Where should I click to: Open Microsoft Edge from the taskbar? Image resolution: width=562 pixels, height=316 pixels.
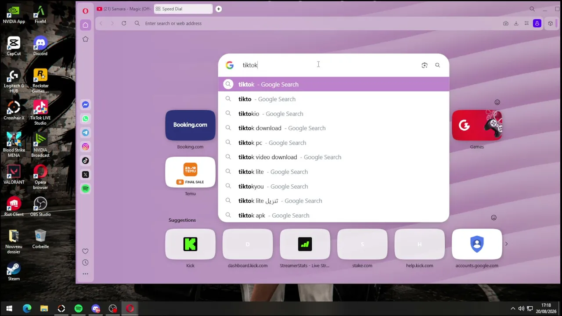27,309
